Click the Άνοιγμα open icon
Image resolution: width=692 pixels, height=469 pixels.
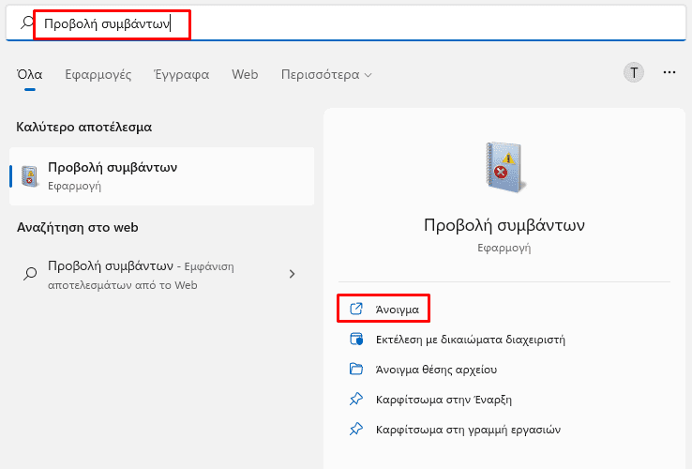pos(355,309)
